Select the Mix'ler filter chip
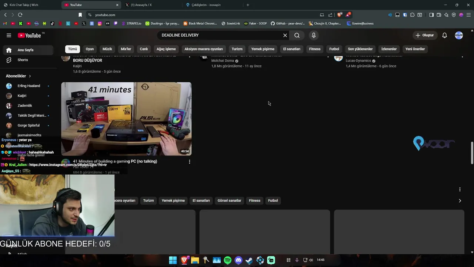Image resolution: width=474 pixels, height=267 pixels. (x=126, y=49)
